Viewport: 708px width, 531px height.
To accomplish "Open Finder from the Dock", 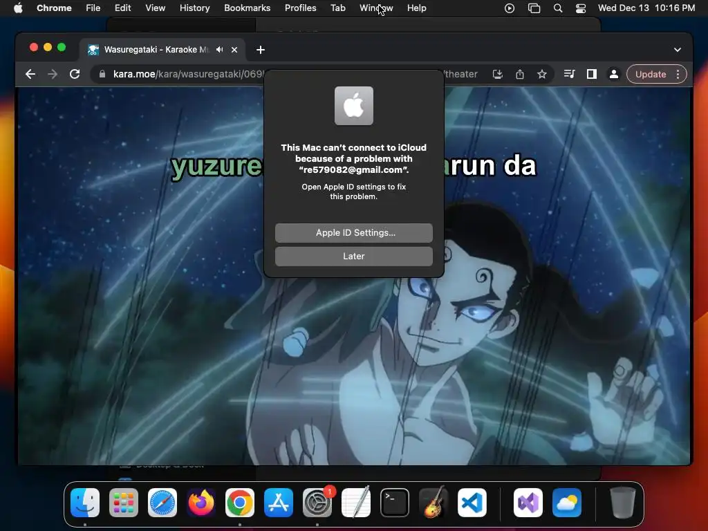I will pyautogui.click(x=85, y=503).
